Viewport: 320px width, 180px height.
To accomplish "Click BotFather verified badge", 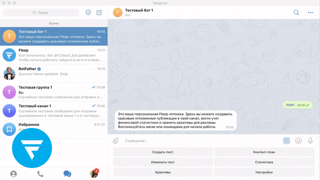I will [39, 69].
